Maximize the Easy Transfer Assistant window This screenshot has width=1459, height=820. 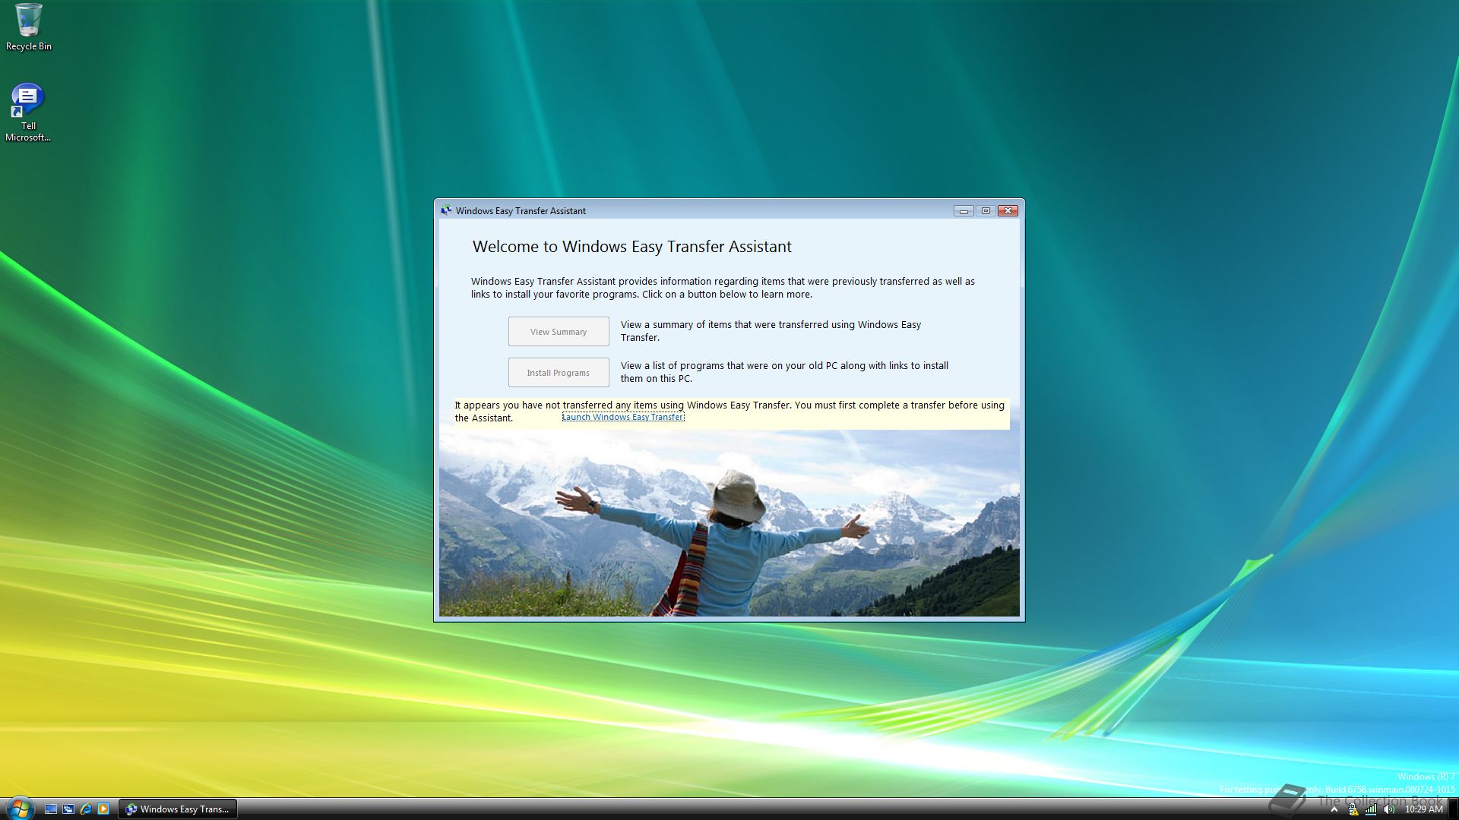click(x=986, y=211)
